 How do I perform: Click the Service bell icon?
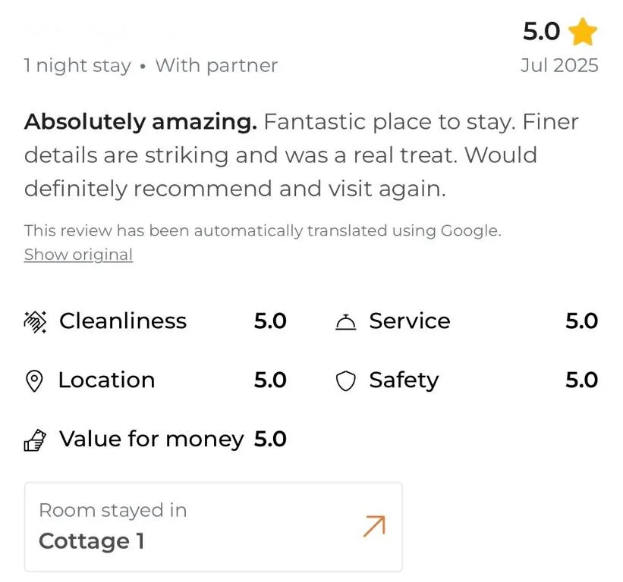click(x=345, y=322)
